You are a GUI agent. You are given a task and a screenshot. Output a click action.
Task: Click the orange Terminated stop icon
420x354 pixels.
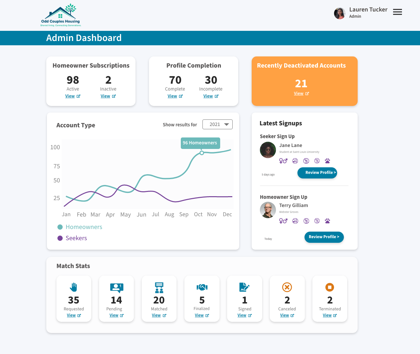coord(330,287)
